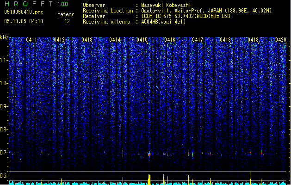Click the 1.0 kHz axis label
This screenshot has height=185, width=291.
point(4,83)
